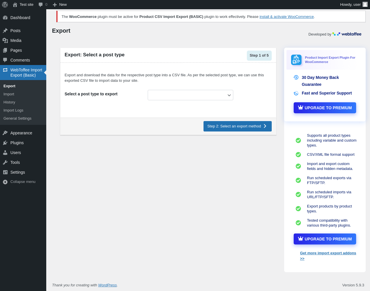This screenshot has height=291, width=370.
Task: Click the bottom UPGRADE TO PREMIUM button
Action: tap(325, 239)
